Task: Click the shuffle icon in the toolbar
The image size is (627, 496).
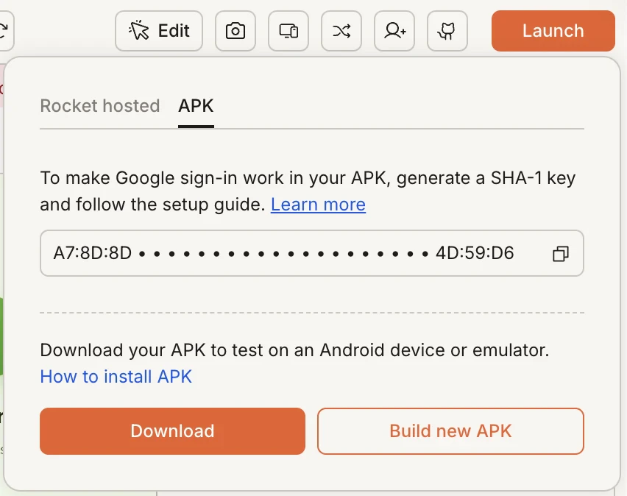Action: click(x=341, y=31)
